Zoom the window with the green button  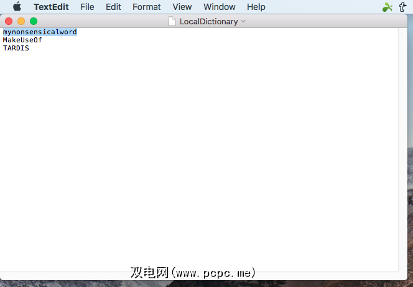(x=34, y=21)
